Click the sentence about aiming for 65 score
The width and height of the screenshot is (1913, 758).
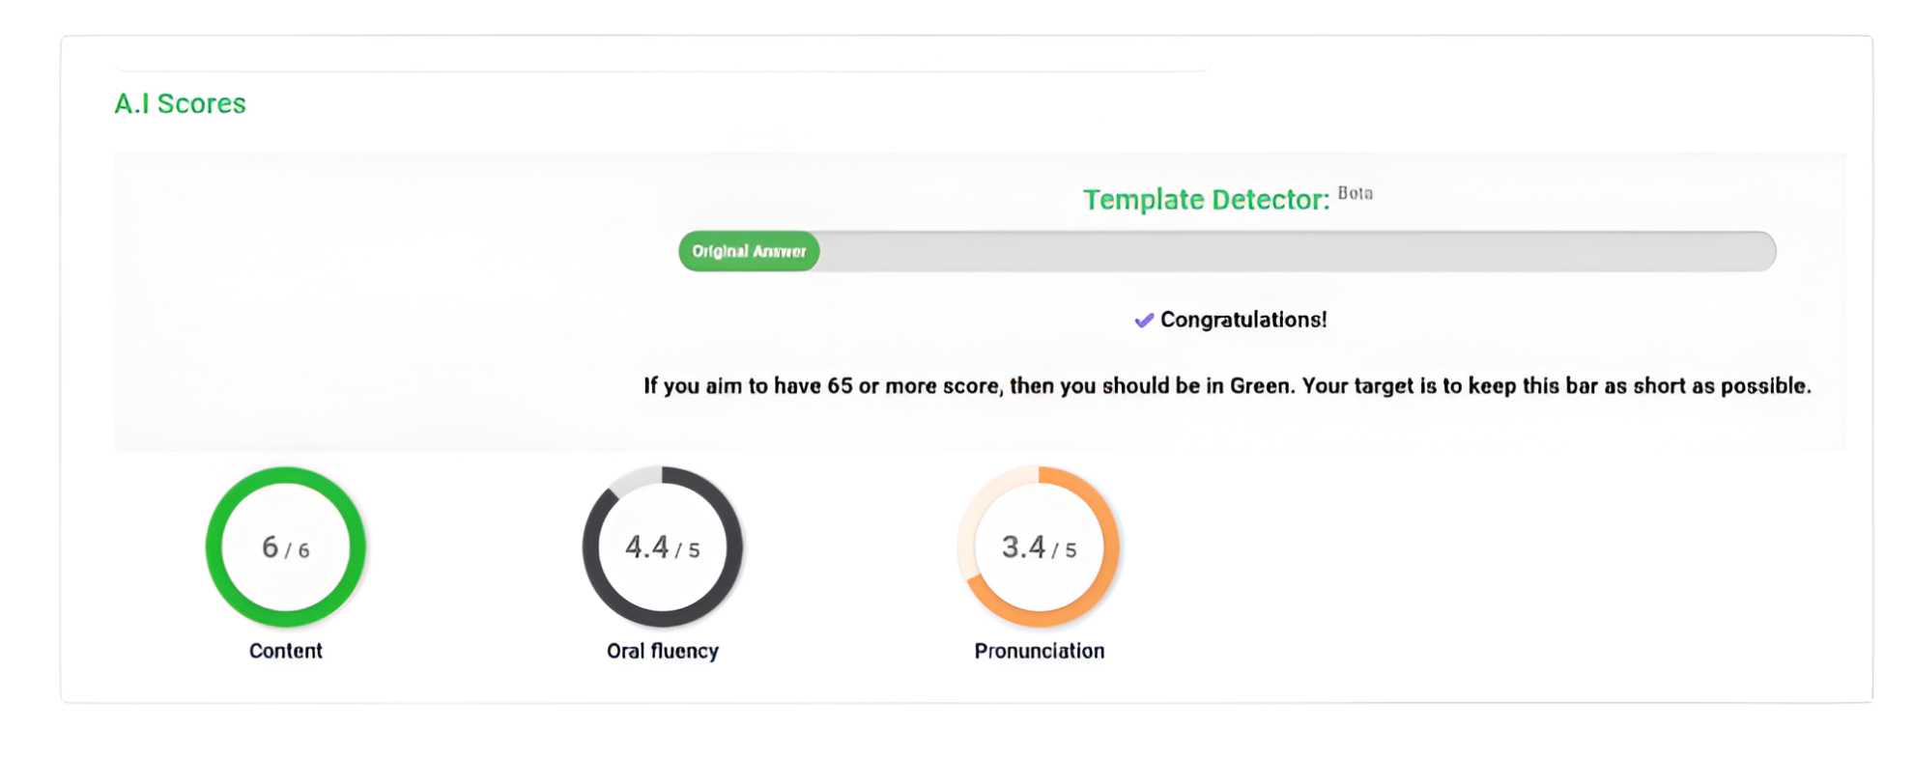pos(1227,386)
